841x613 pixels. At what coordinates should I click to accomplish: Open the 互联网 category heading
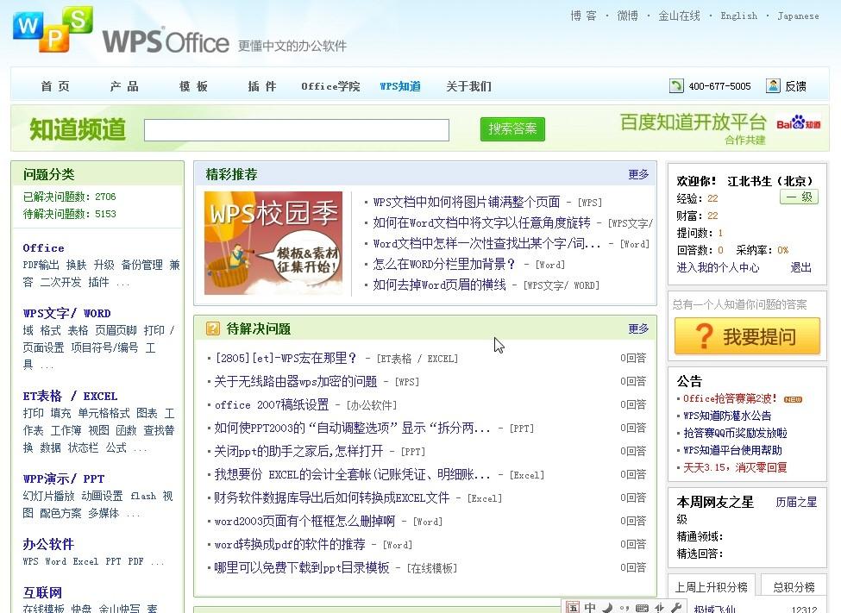click(x=42, y=592)
